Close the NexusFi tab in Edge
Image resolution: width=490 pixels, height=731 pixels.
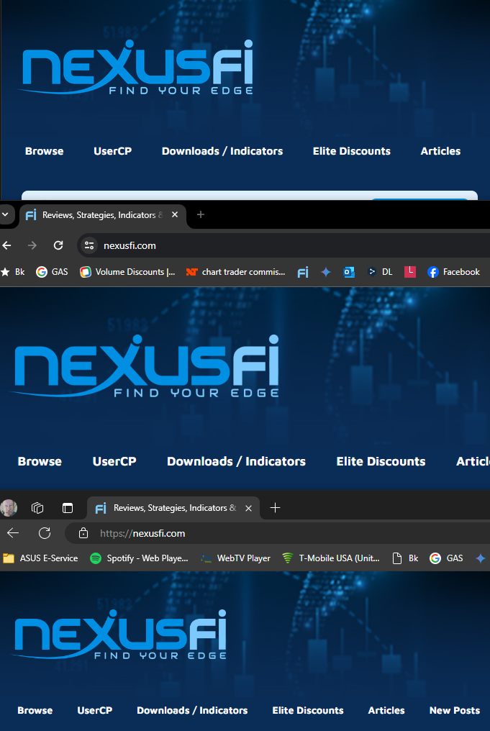pos(248,508)
